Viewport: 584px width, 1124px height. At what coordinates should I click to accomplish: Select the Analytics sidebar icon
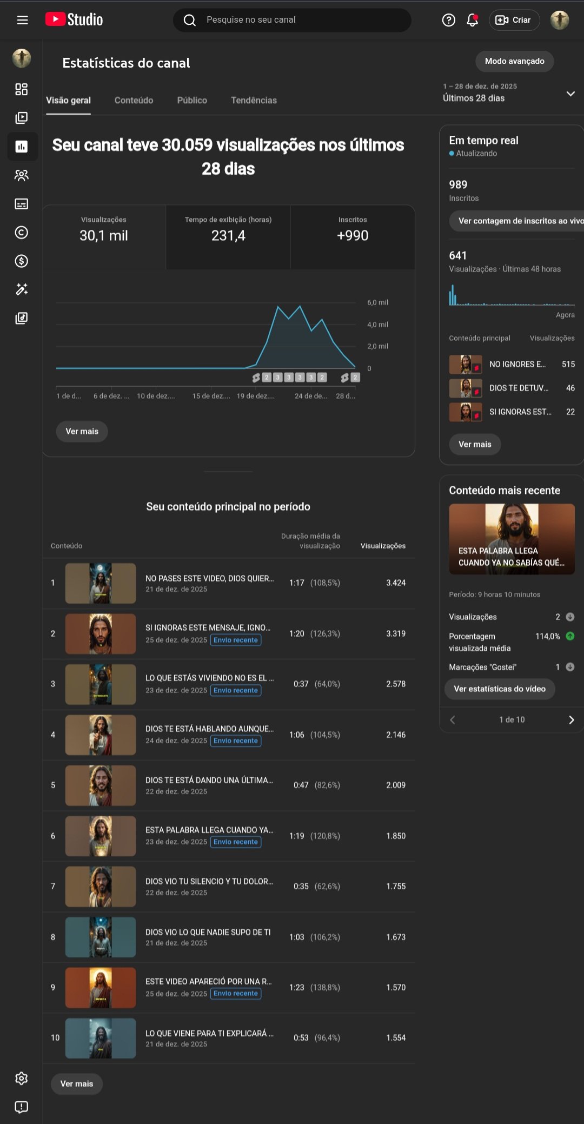[22, 147]
